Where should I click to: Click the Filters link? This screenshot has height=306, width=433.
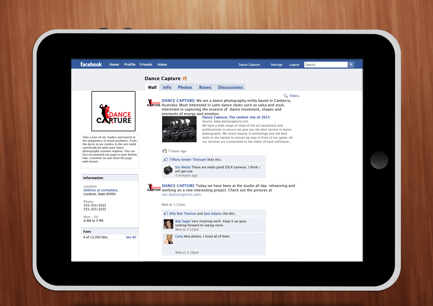coord(294,96)
